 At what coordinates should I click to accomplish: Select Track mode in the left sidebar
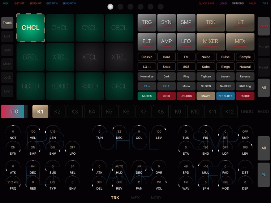click(7, 23)
